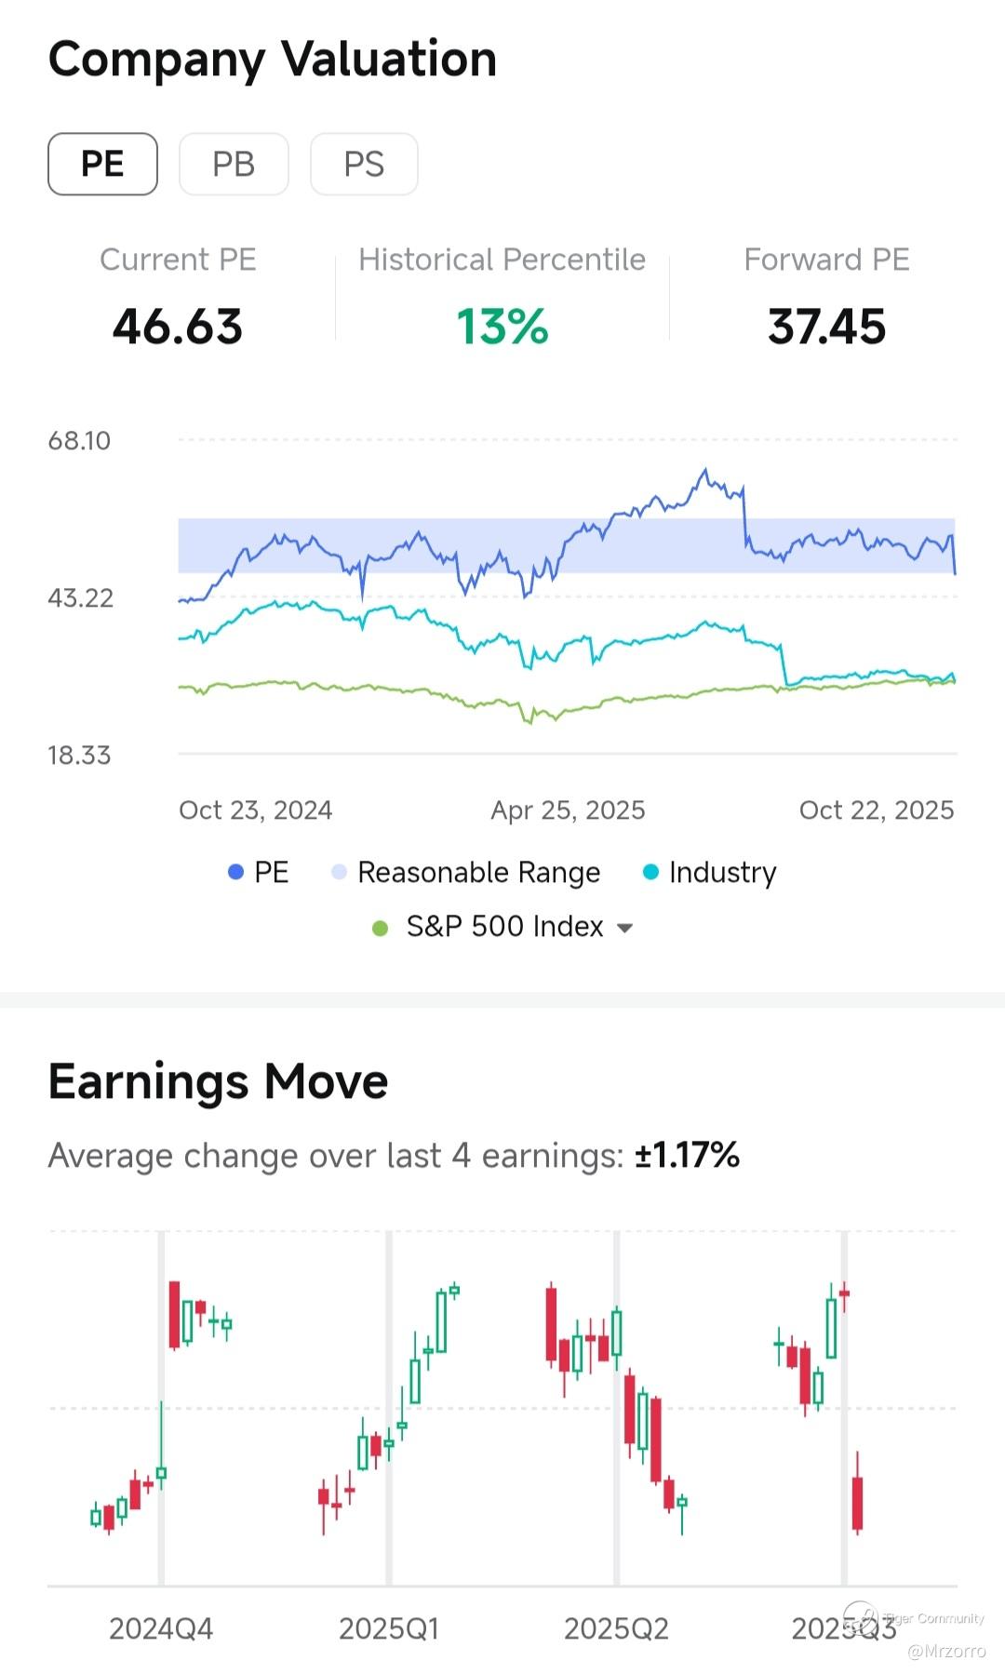This screenshot has height=1674, width=1005.
Task: Tap the Current PE value 46.63
Action: tap(177, 327)
